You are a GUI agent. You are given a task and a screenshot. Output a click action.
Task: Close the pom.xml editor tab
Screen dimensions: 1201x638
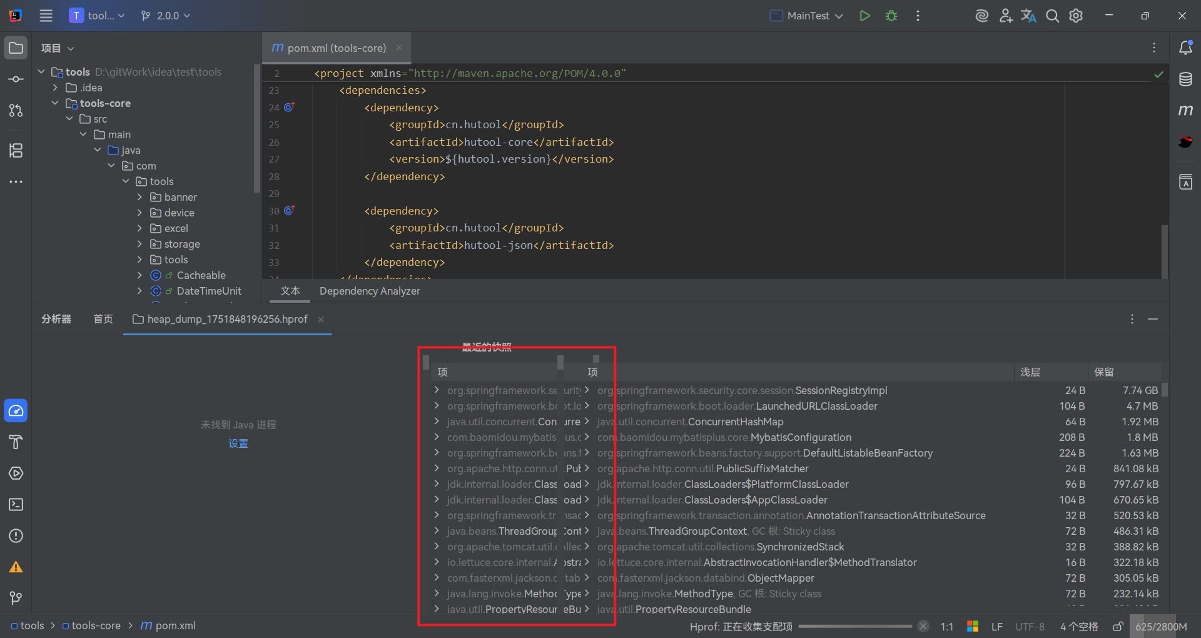399,48
